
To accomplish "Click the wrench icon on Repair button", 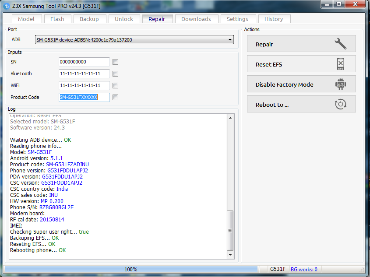I will coord(341,44).
